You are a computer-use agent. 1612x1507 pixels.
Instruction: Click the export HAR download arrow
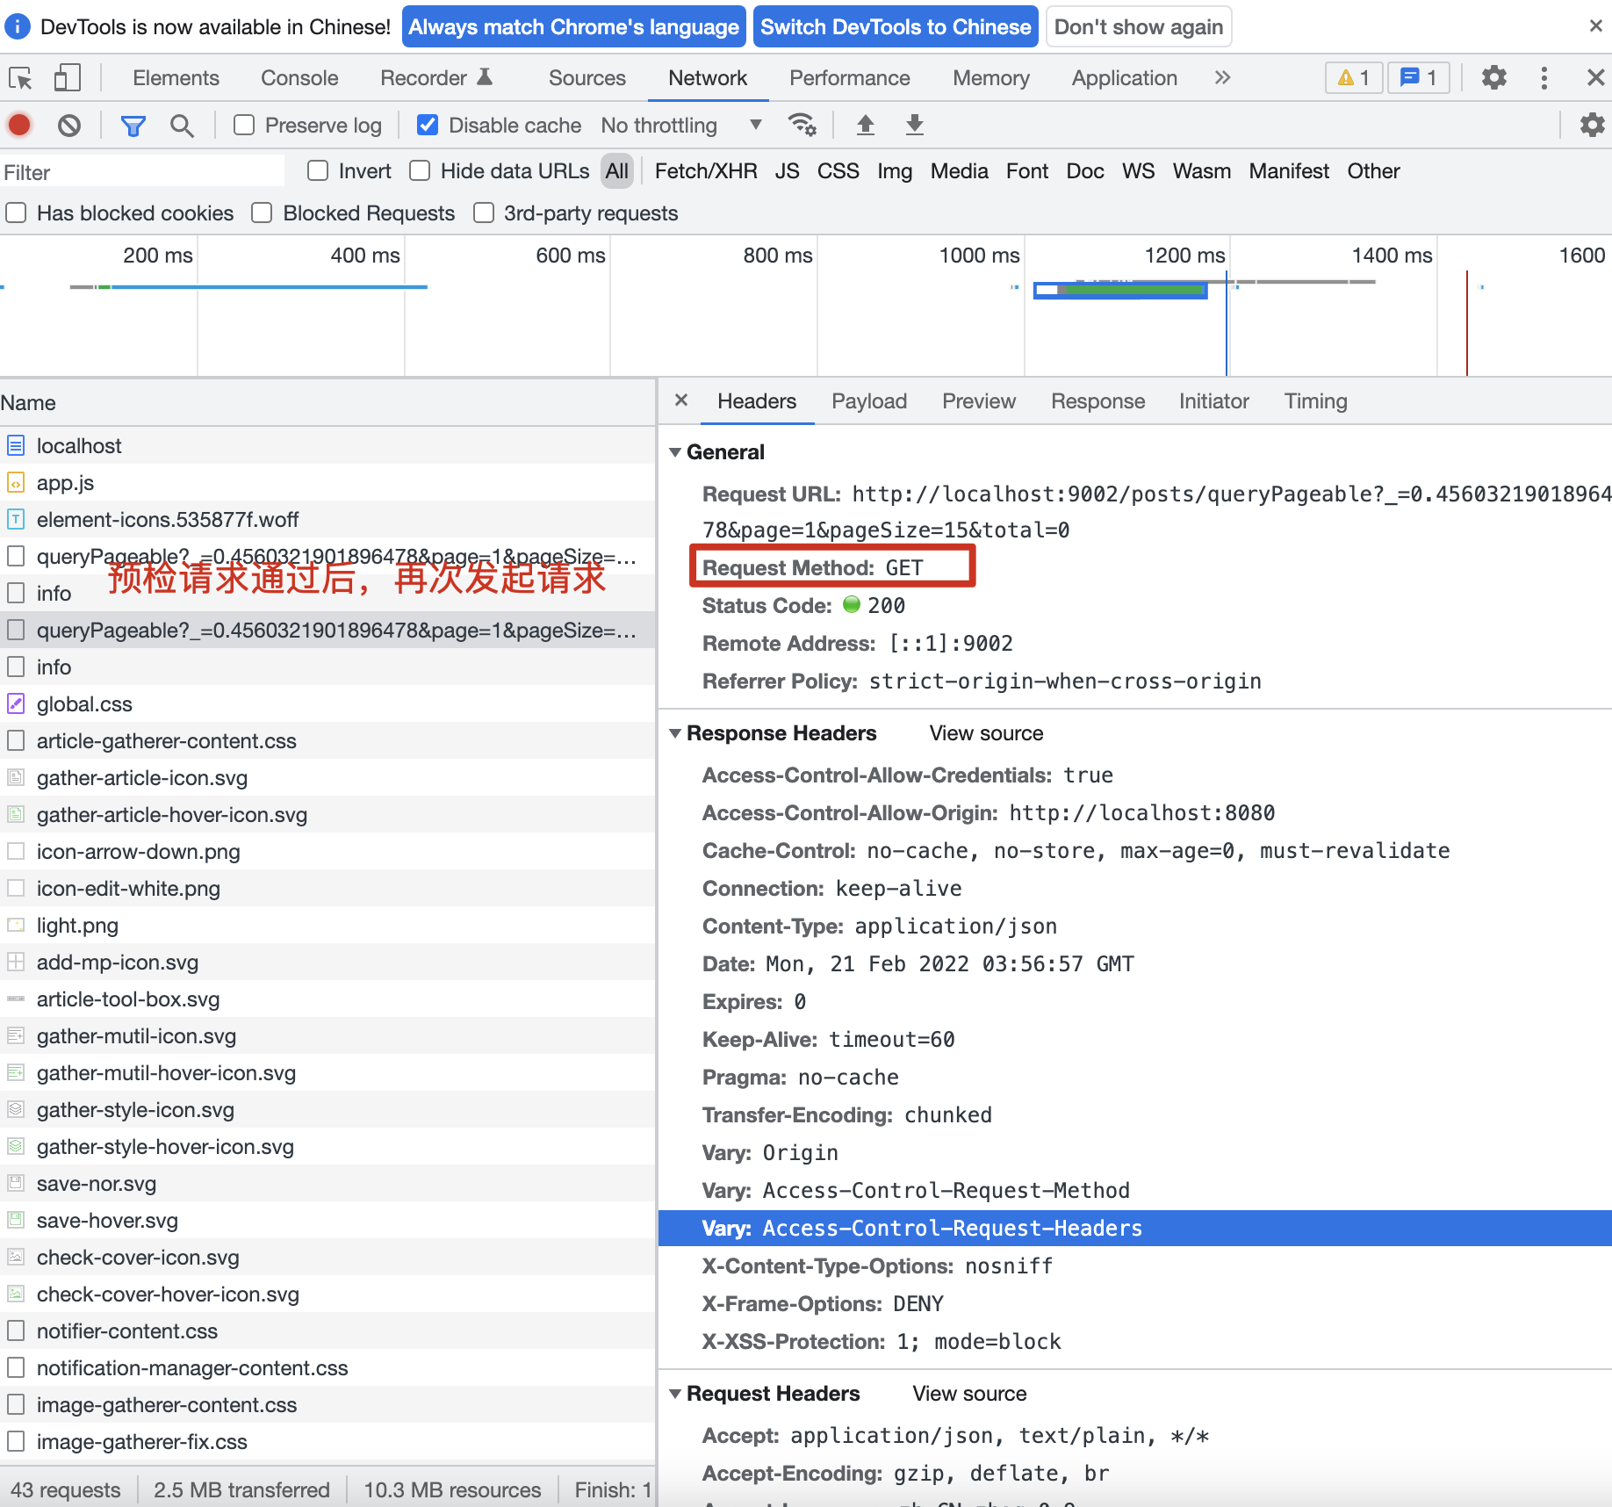click(914, 126)
